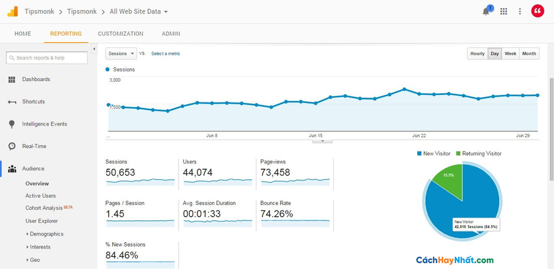Switch chart to Week view
The width and height of the screenshot is (554, 269).
point(510,54)
